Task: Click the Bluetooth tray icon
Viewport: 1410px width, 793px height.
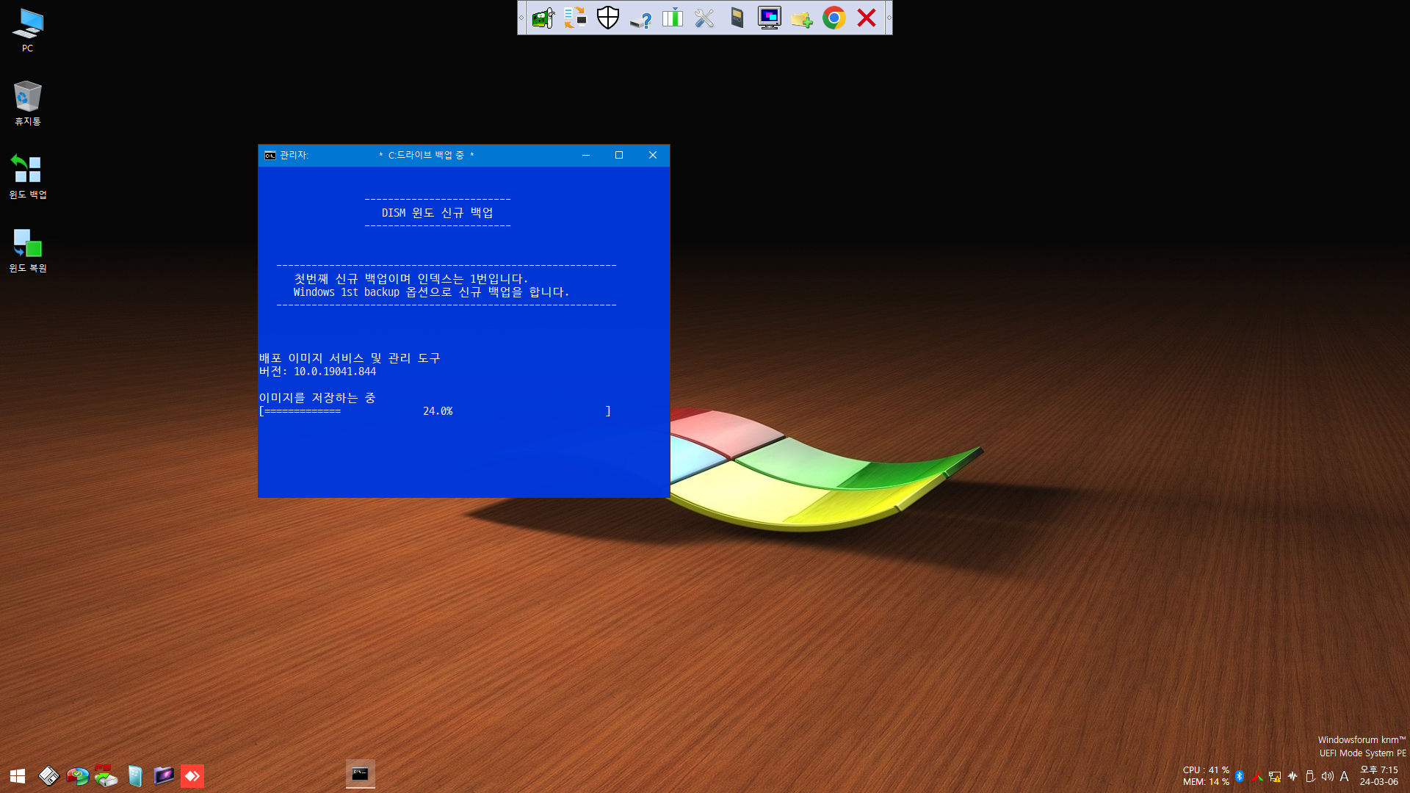Action: 1240,776
